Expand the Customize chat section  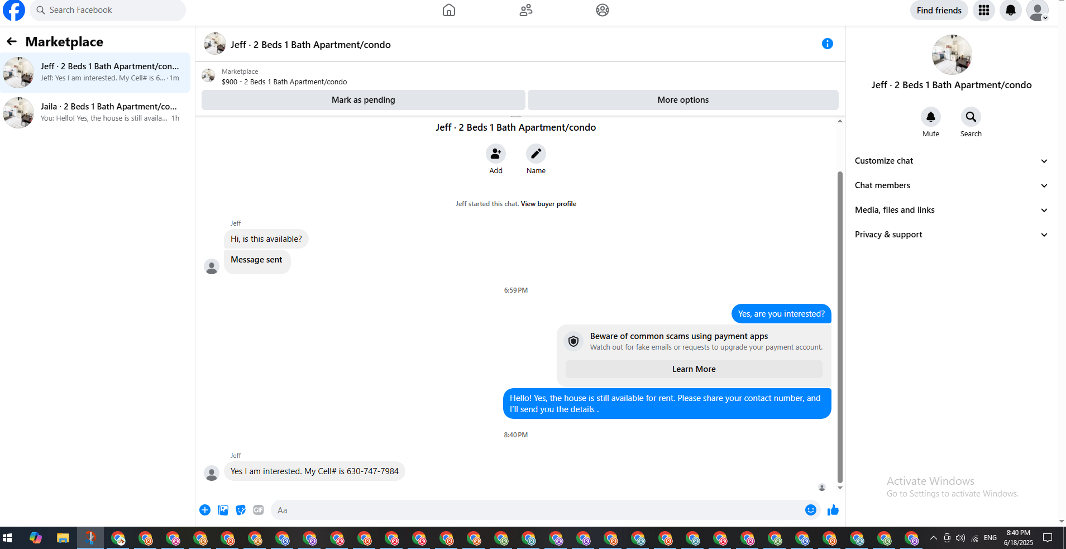pos(951,161)
